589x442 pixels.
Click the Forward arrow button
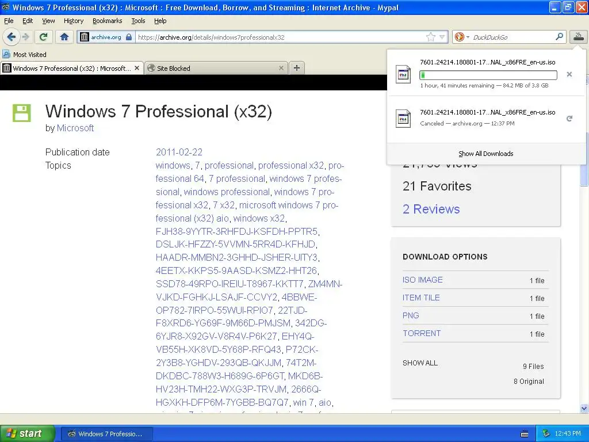[25, 37]
